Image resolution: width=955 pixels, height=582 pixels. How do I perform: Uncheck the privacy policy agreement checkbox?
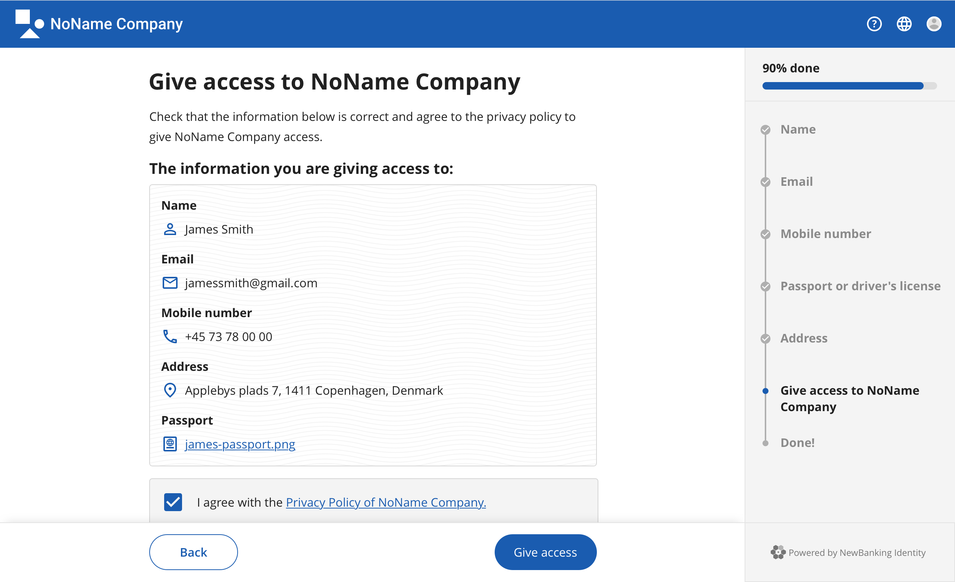coord(173,502)
